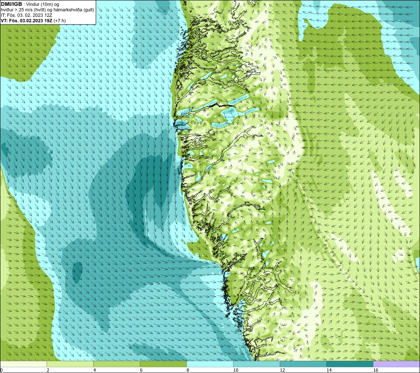Click the 'hviður > 25 m/s' legend line
Viewport: 420px width, 373px height.
coord(47,10)
